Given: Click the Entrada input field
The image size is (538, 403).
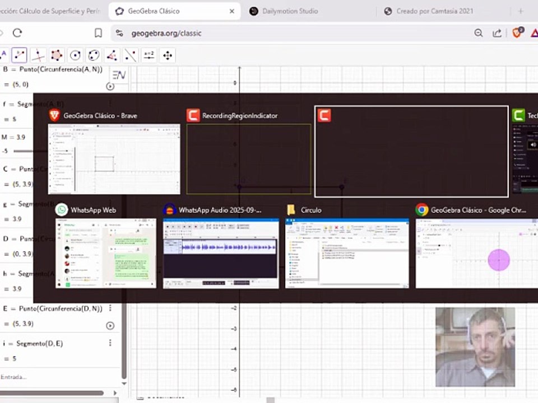Looking at the screenshot, I should (60, 377).
